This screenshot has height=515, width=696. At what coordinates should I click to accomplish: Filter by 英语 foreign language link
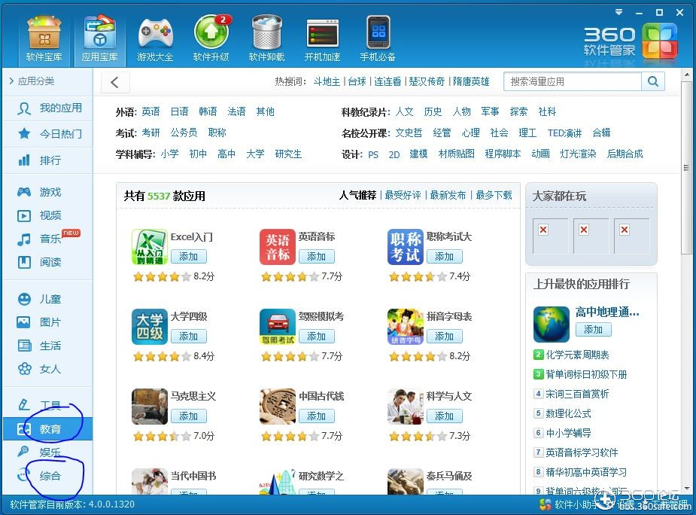pos(151,111)
